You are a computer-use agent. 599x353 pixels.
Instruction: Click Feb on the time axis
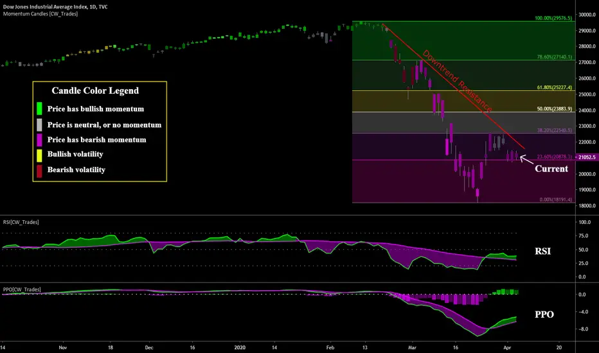tap(330, 348)
